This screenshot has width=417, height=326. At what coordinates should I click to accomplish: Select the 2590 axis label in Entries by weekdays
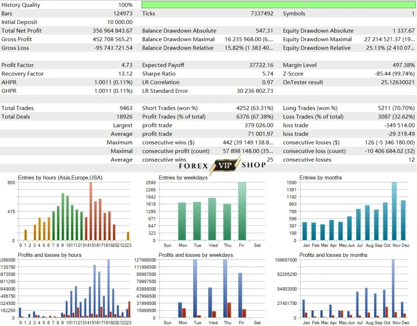tap(151, 182)
